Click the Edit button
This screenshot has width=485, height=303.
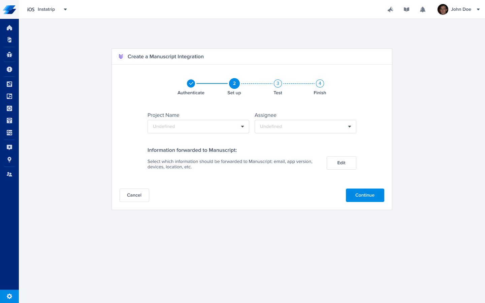coord(342,163)
